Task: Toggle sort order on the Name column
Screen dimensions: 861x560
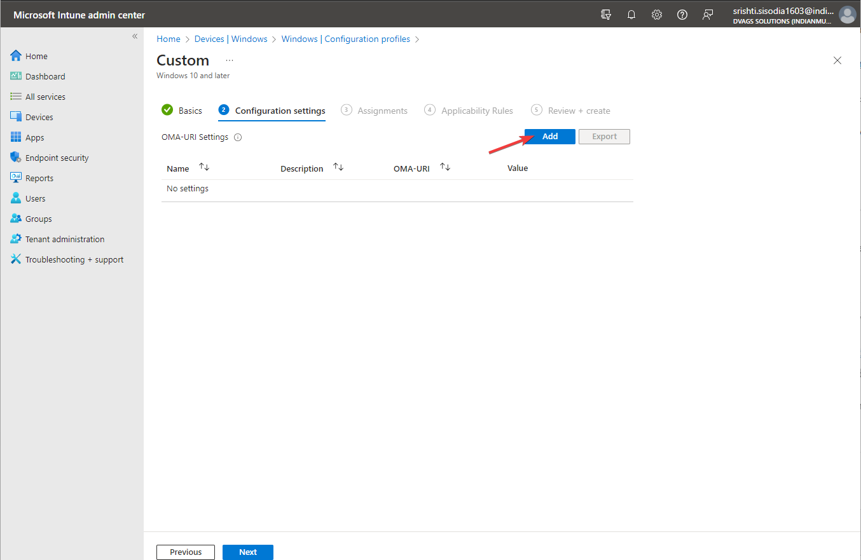Action: click(203, 166)
